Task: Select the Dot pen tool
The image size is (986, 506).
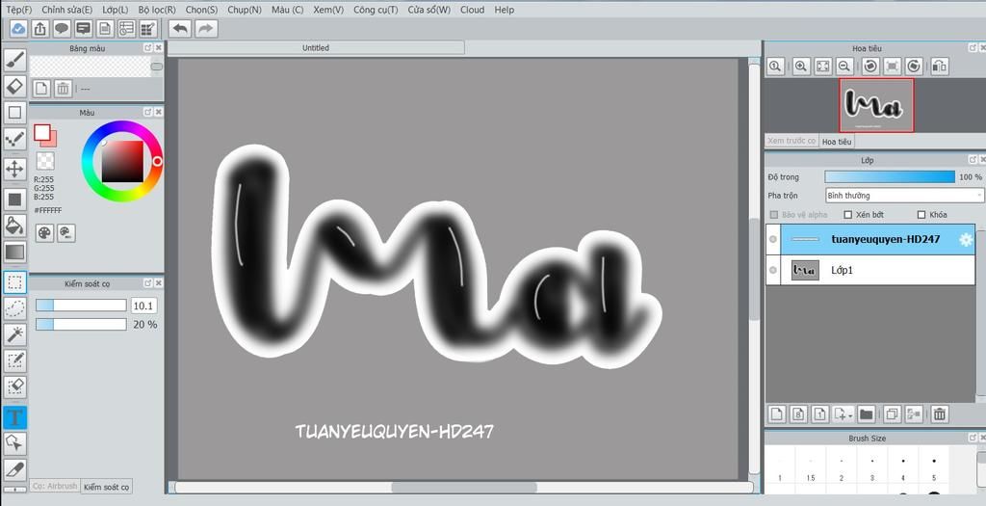Action: click(14, 140)
